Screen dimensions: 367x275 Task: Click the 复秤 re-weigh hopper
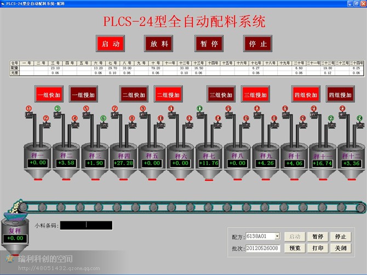(x=15, y=231)
